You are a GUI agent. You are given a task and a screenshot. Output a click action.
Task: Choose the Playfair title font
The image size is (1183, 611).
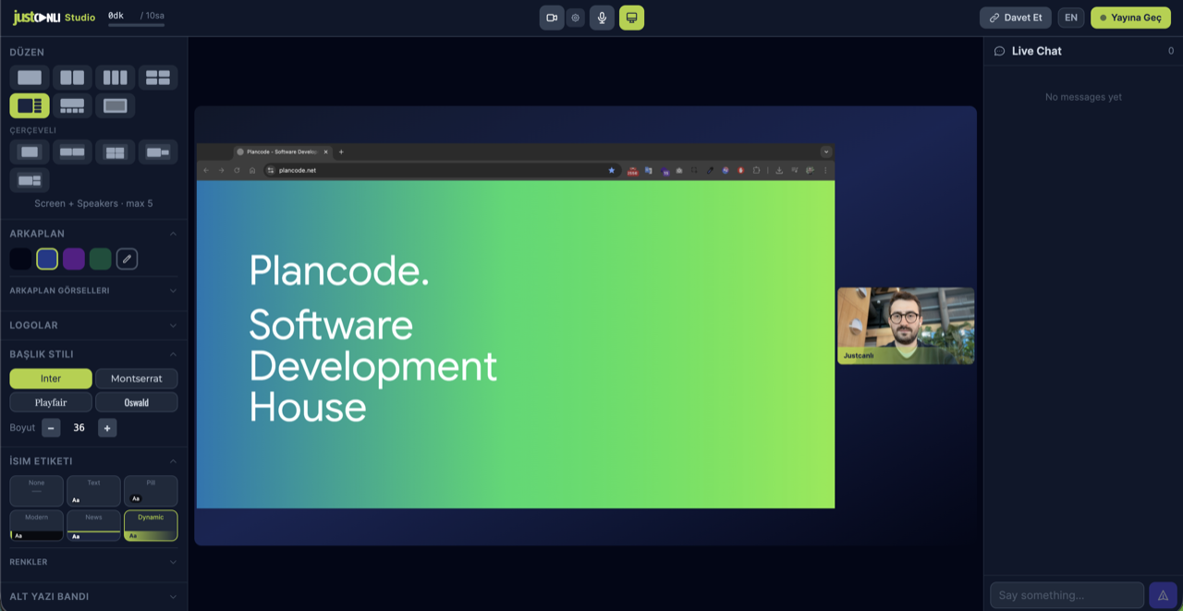coord(51,403)
